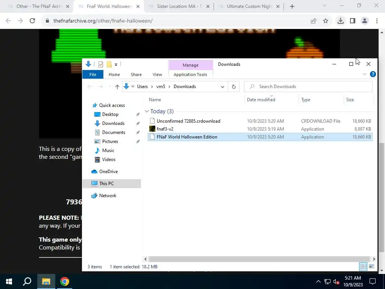Click Chrome's forward navigation arrow
385x289 pixels.
(20, 21)
